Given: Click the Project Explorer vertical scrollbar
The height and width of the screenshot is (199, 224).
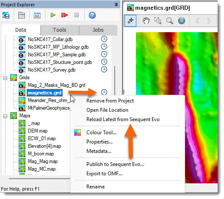Looking at the screenshot, I should click(x=115, y=80).
